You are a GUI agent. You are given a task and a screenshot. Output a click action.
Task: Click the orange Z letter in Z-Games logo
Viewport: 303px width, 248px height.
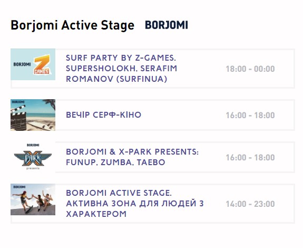(42, 62)
